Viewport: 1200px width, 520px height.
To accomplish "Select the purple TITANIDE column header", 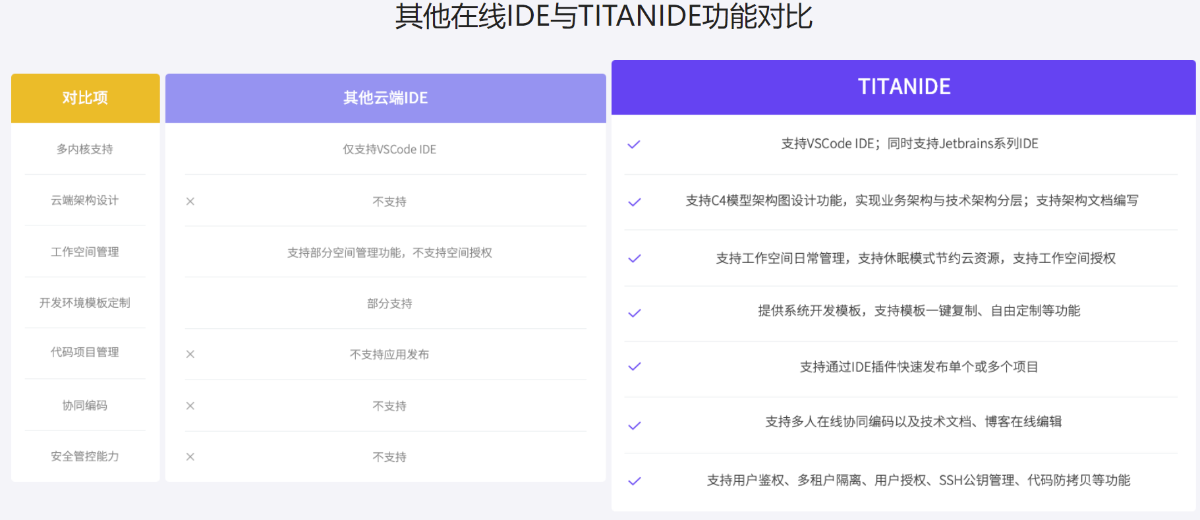I will [903, 87].
